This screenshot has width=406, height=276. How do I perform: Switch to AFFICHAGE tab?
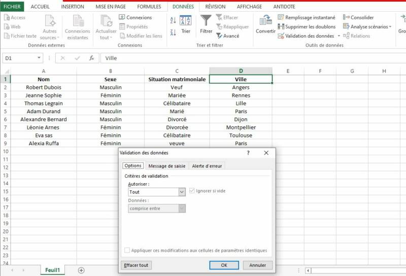coord(249,7)
